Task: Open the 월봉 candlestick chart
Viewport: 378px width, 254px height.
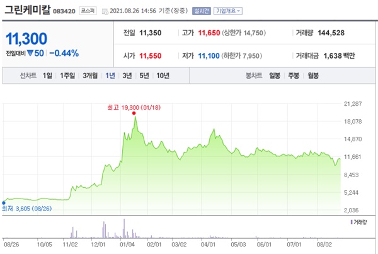Action: point(313,76)
